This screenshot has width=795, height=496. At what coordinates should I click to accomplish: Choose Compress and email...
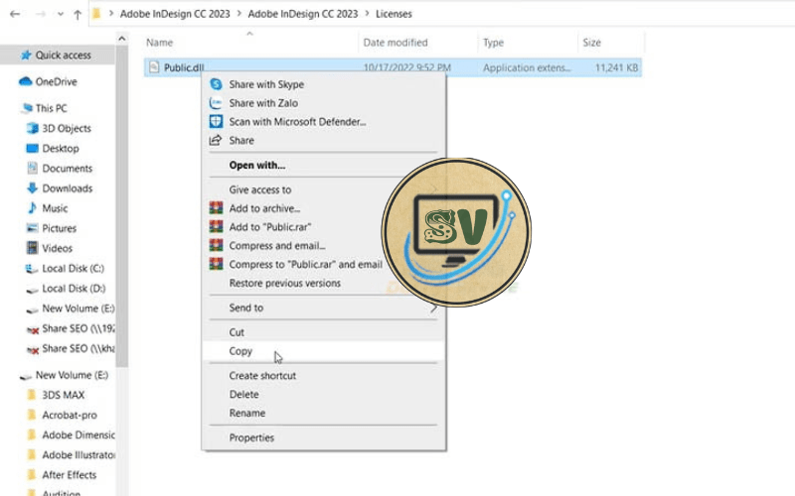pyautogui.click(x=324, y=246)
